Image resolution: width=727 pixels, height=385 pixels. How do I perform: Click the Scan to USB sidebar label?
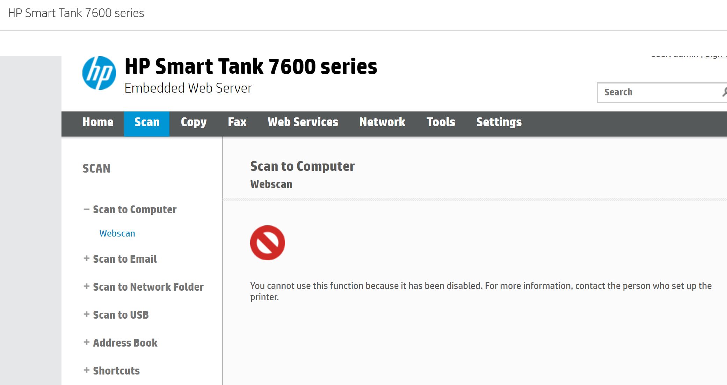tap(121, 315)
